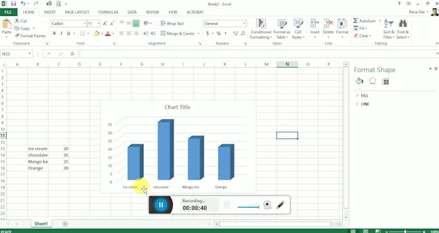The height and width of the screenshot is (233, 439).
Task: Click the recorder pen annotation tool
Action: [280, 205]
